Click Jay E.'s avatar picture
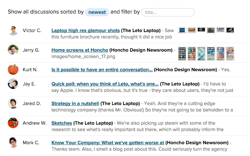 pos(13,84)
